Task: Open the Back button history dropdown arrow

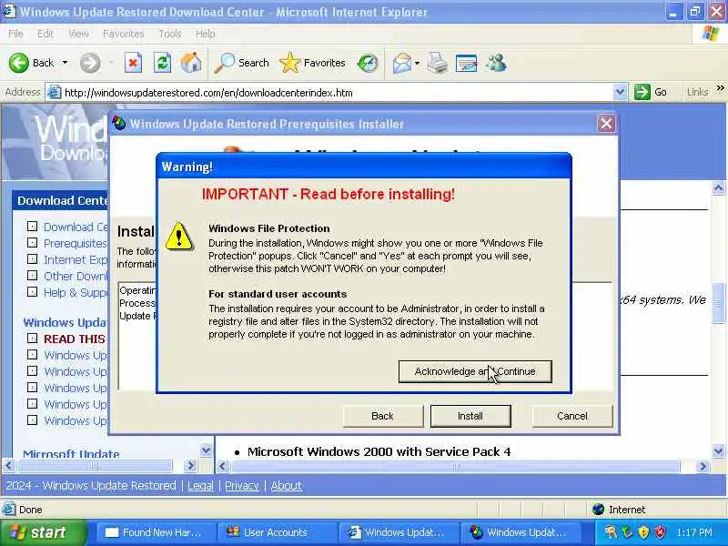Action: (x=65, y=63)
